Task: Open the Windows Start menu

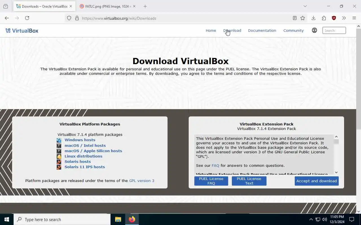Action: point(7,219)
